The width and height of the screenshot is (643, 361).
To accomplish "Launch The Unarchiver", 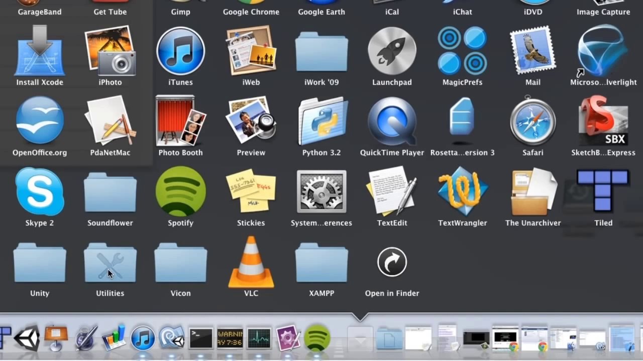I will [532, 192].
